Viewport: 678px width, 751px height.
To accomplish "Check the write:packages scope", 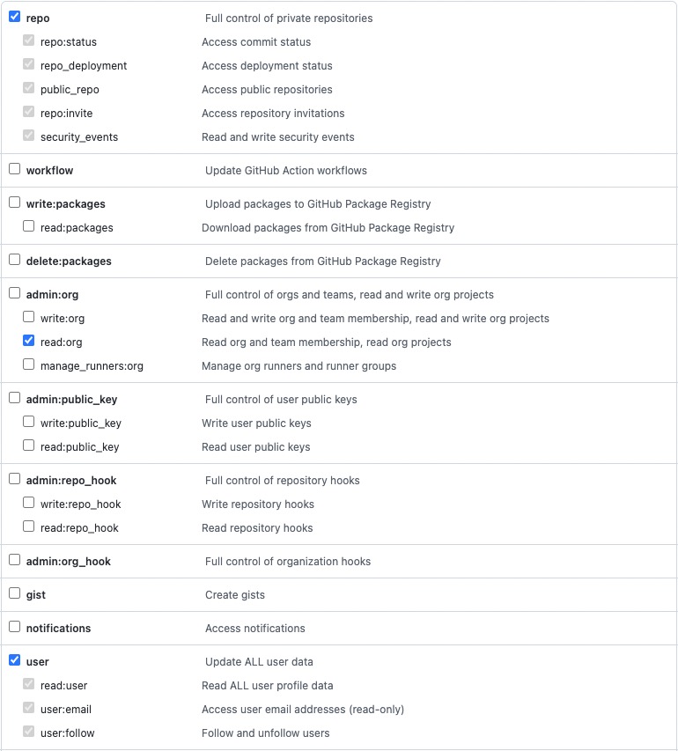I will (14, 202).
